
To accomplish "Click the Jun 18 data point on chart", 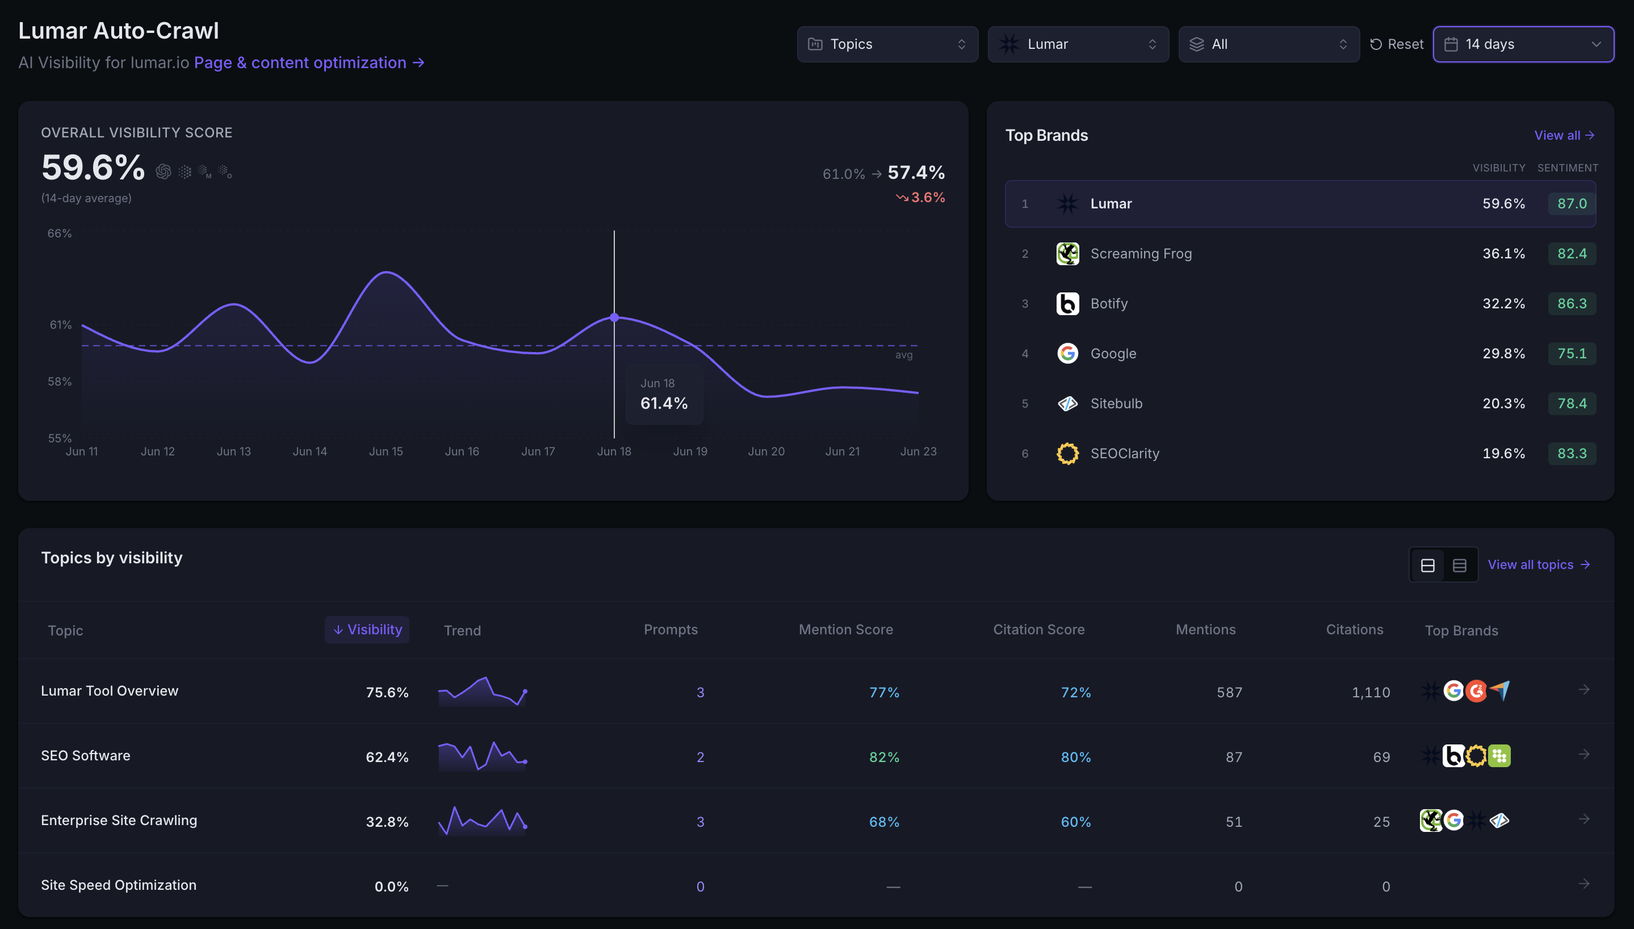I will click(x=614, y=317).
